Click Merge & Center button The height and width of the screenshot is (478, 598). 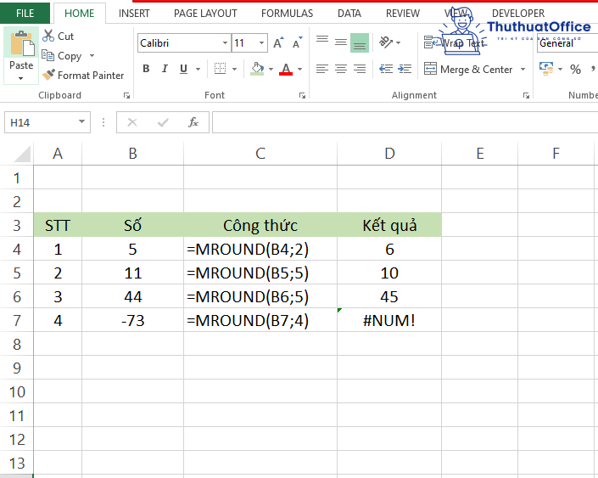pyautogui.click(x=468, y=69)
